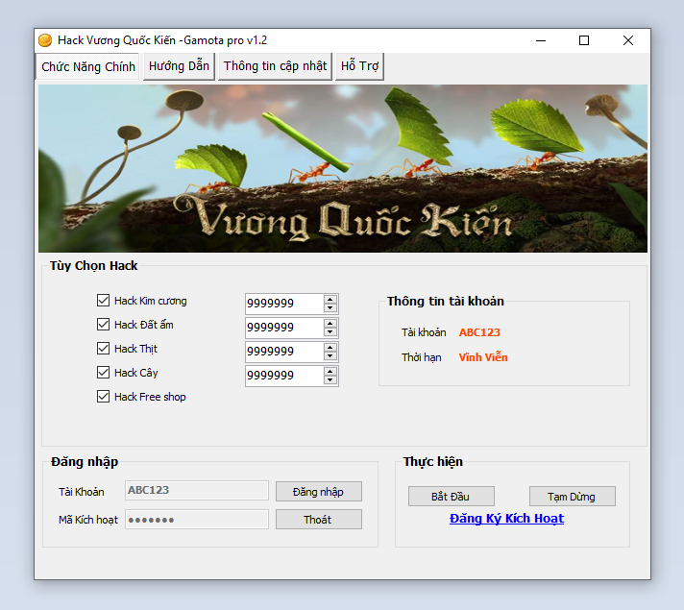Pause with the Tạm Dừng button
This screenshot has height=610, width=684.
point(572,497)
